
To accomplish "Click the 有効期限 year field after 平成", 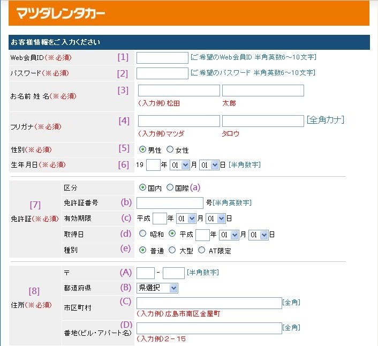I will [160, 219].
